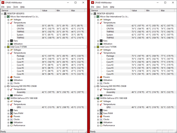Image resolution: width=177 pixels, height=133 pixels.
Task: Click the DESKTOP-8D5GP55 computer icon in left window
Action: (5, 14)
